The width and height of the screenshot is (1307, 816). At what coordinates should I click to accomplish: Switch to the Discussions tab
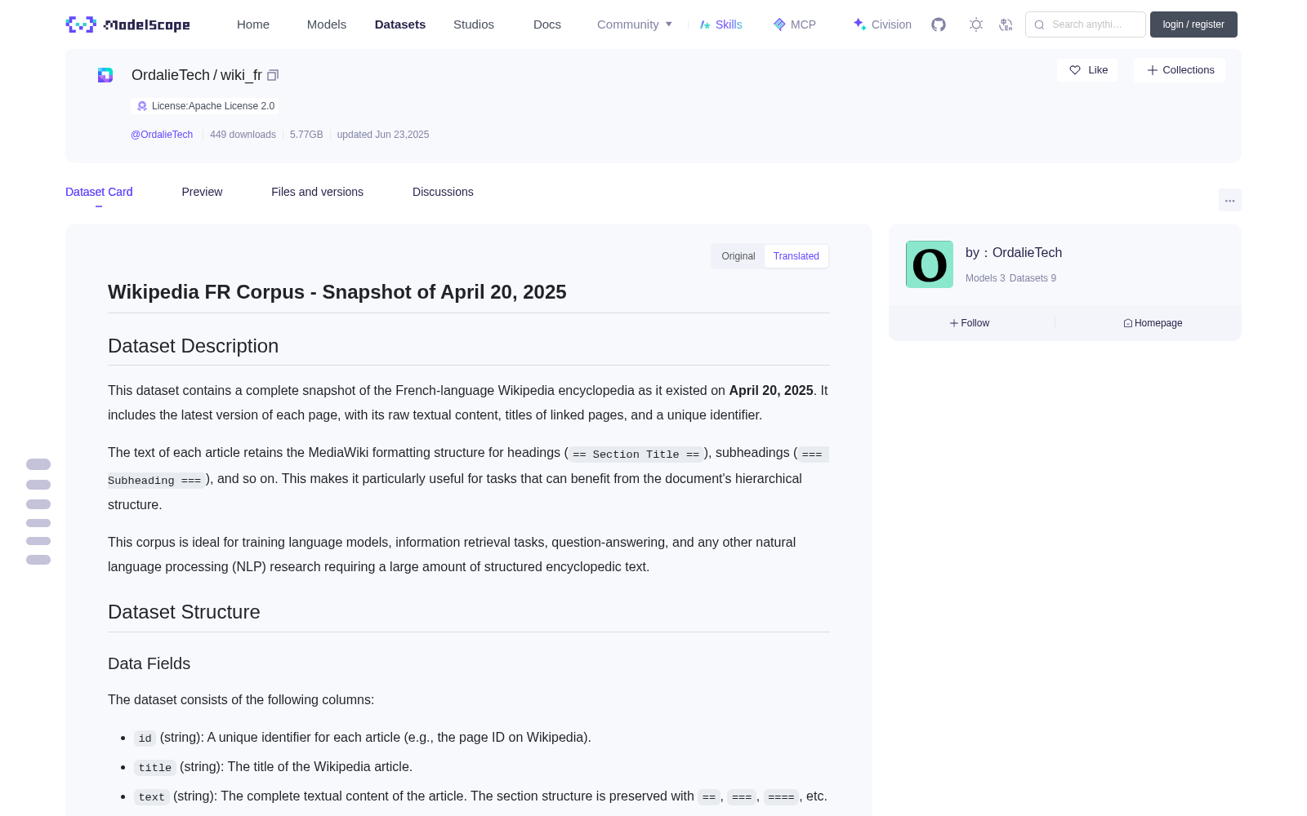pos(443,192)
